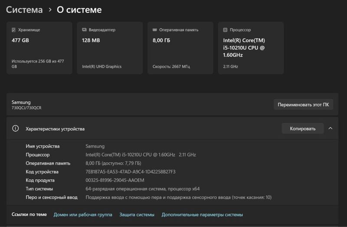Click 'Intel(R) UHD Graphics' text
Screen dimensions: 347x227
pyautogui.click(x=102, y=66)
